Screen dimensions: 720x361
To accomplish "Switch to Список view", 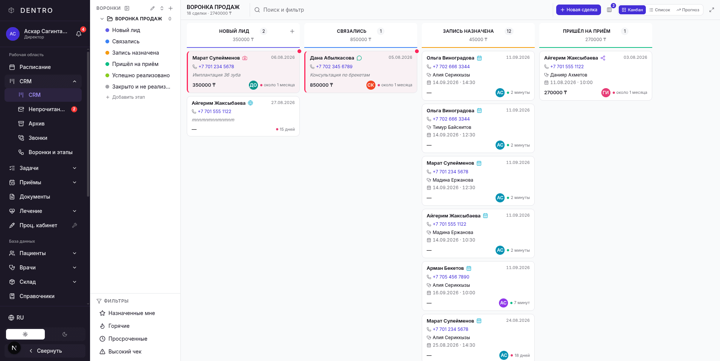I will (659, 10).
